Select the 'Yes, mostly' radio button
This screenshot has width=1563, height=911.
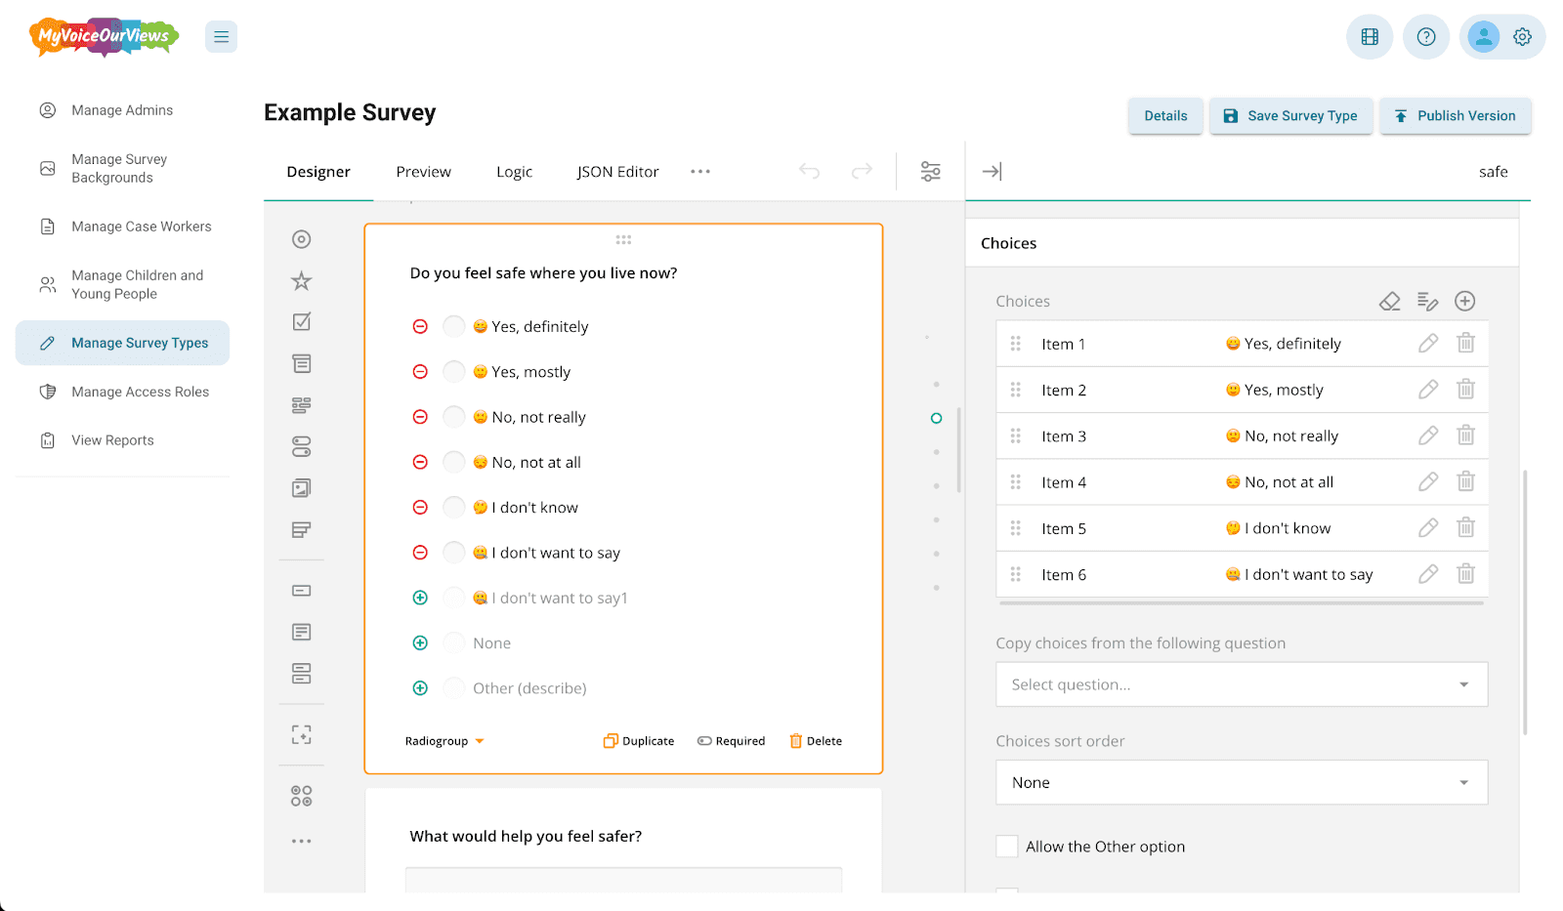click(x=453, y=371)
